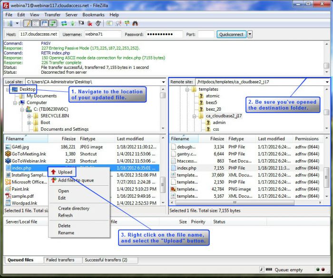Collapse the ca_cloudbase2_j17 folder node

194,116
